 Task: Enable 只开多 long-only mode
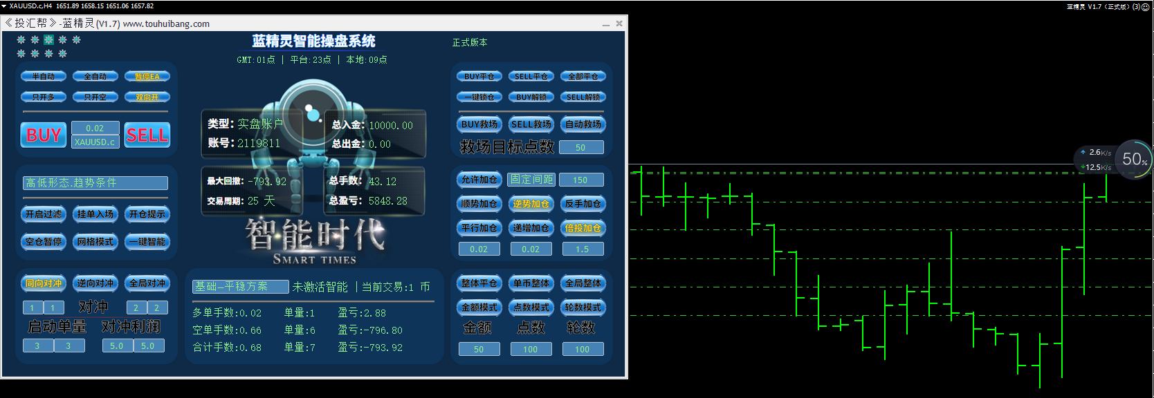tap(44, 97)
